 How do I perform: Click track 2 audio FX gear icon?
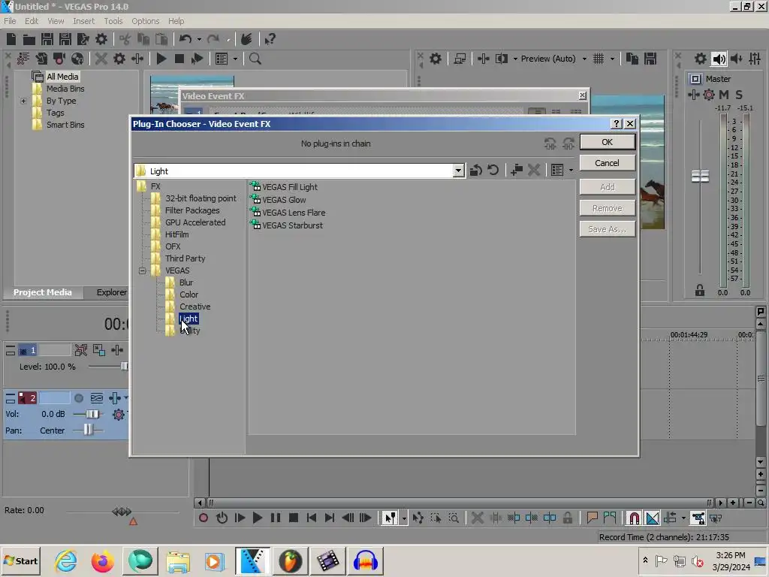click(118, 415)
